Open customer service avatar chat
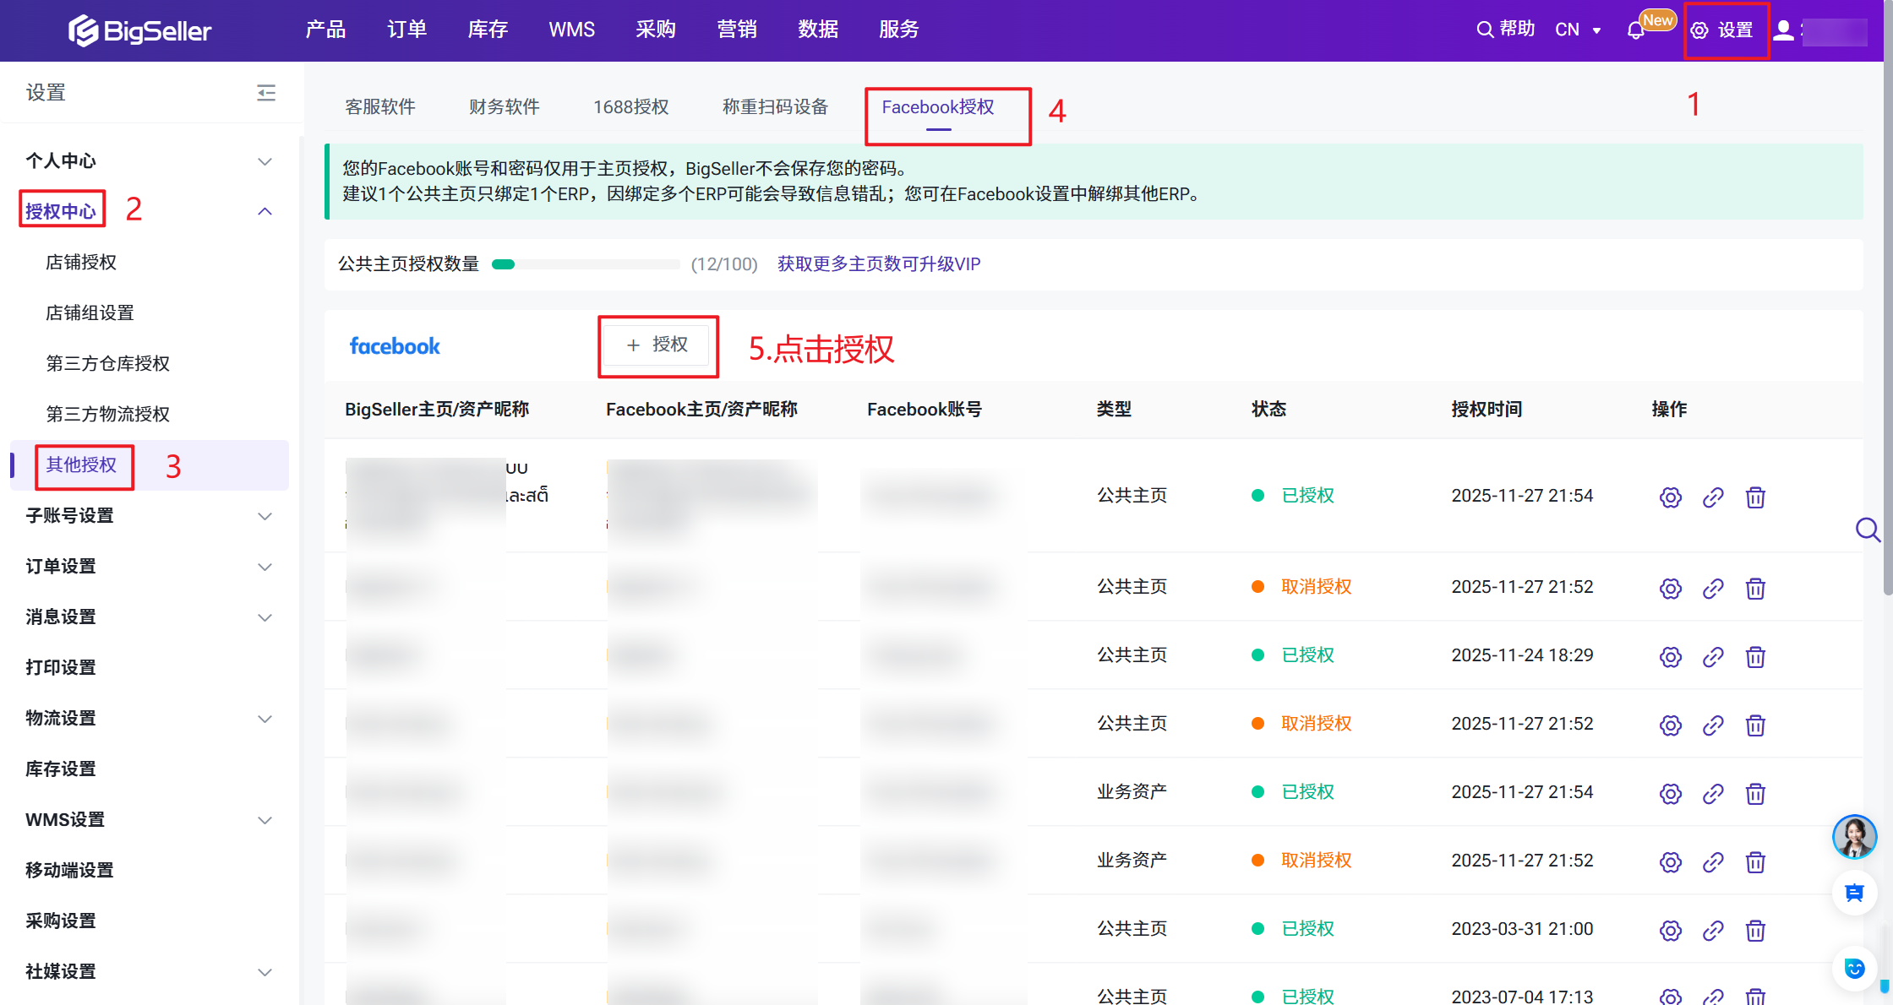This screenshot has height=1005, width=1893. click(x=1854, y=836)
